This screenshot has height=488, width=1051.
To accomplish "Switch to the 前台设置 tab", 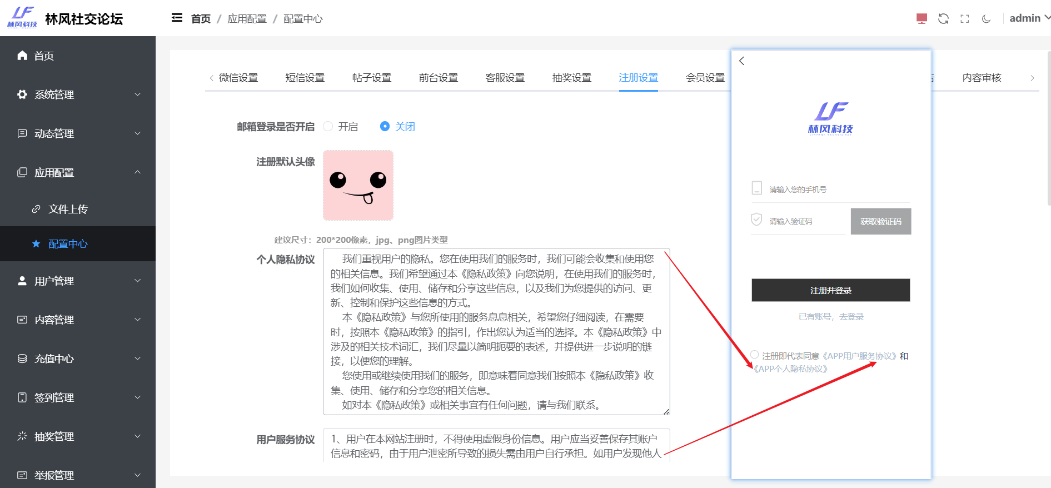I will 439,78.
